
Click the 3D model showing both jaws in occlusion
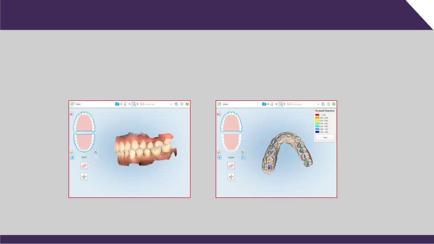(x=145, y=149)
